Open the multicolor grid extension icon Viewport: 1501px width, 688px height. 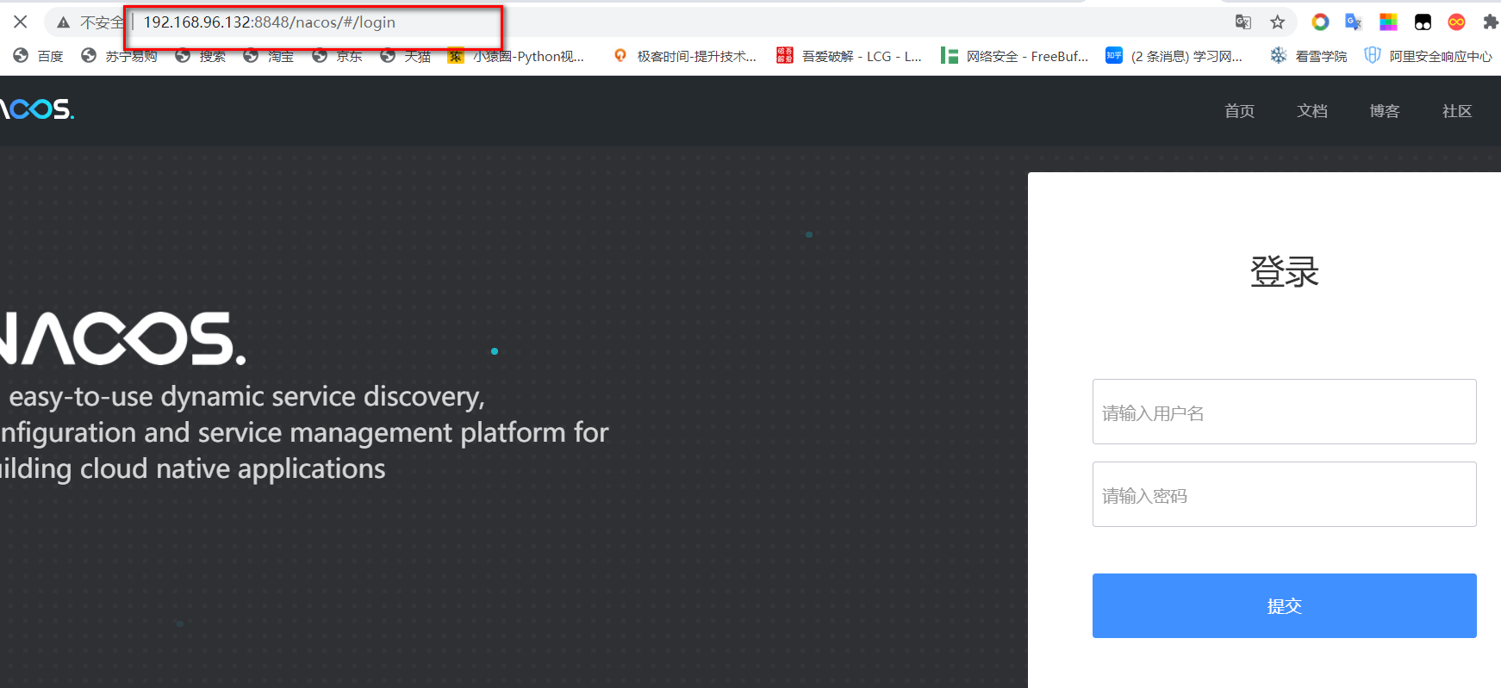coord(1388,22)
